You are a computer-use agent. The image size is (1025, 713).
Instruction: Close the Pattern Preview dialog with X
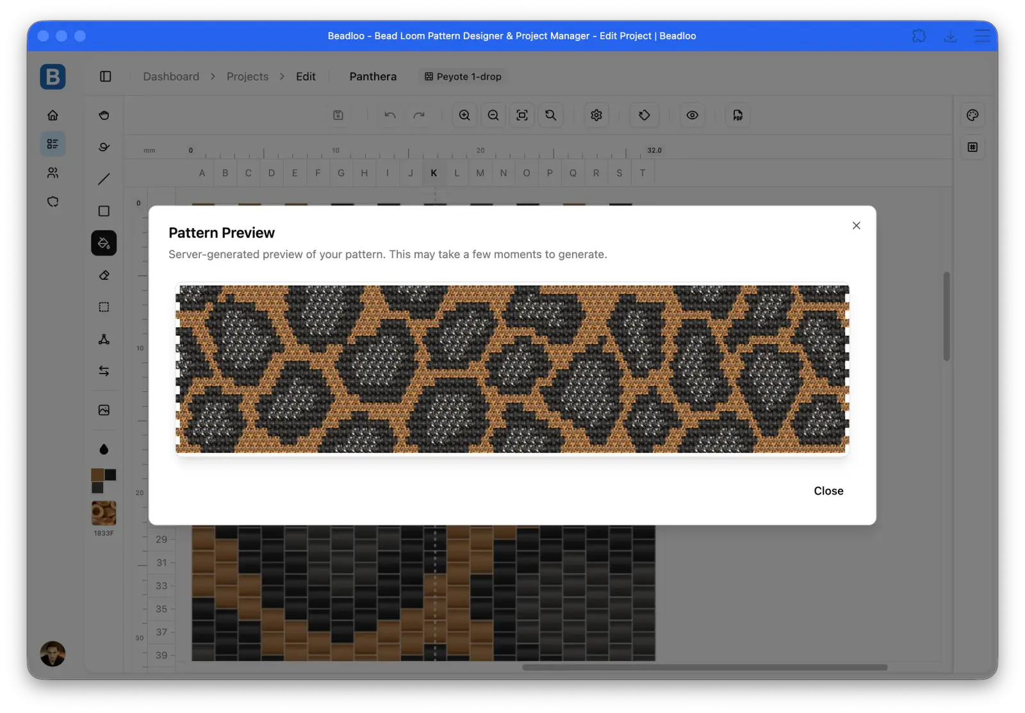pos(857,225)
